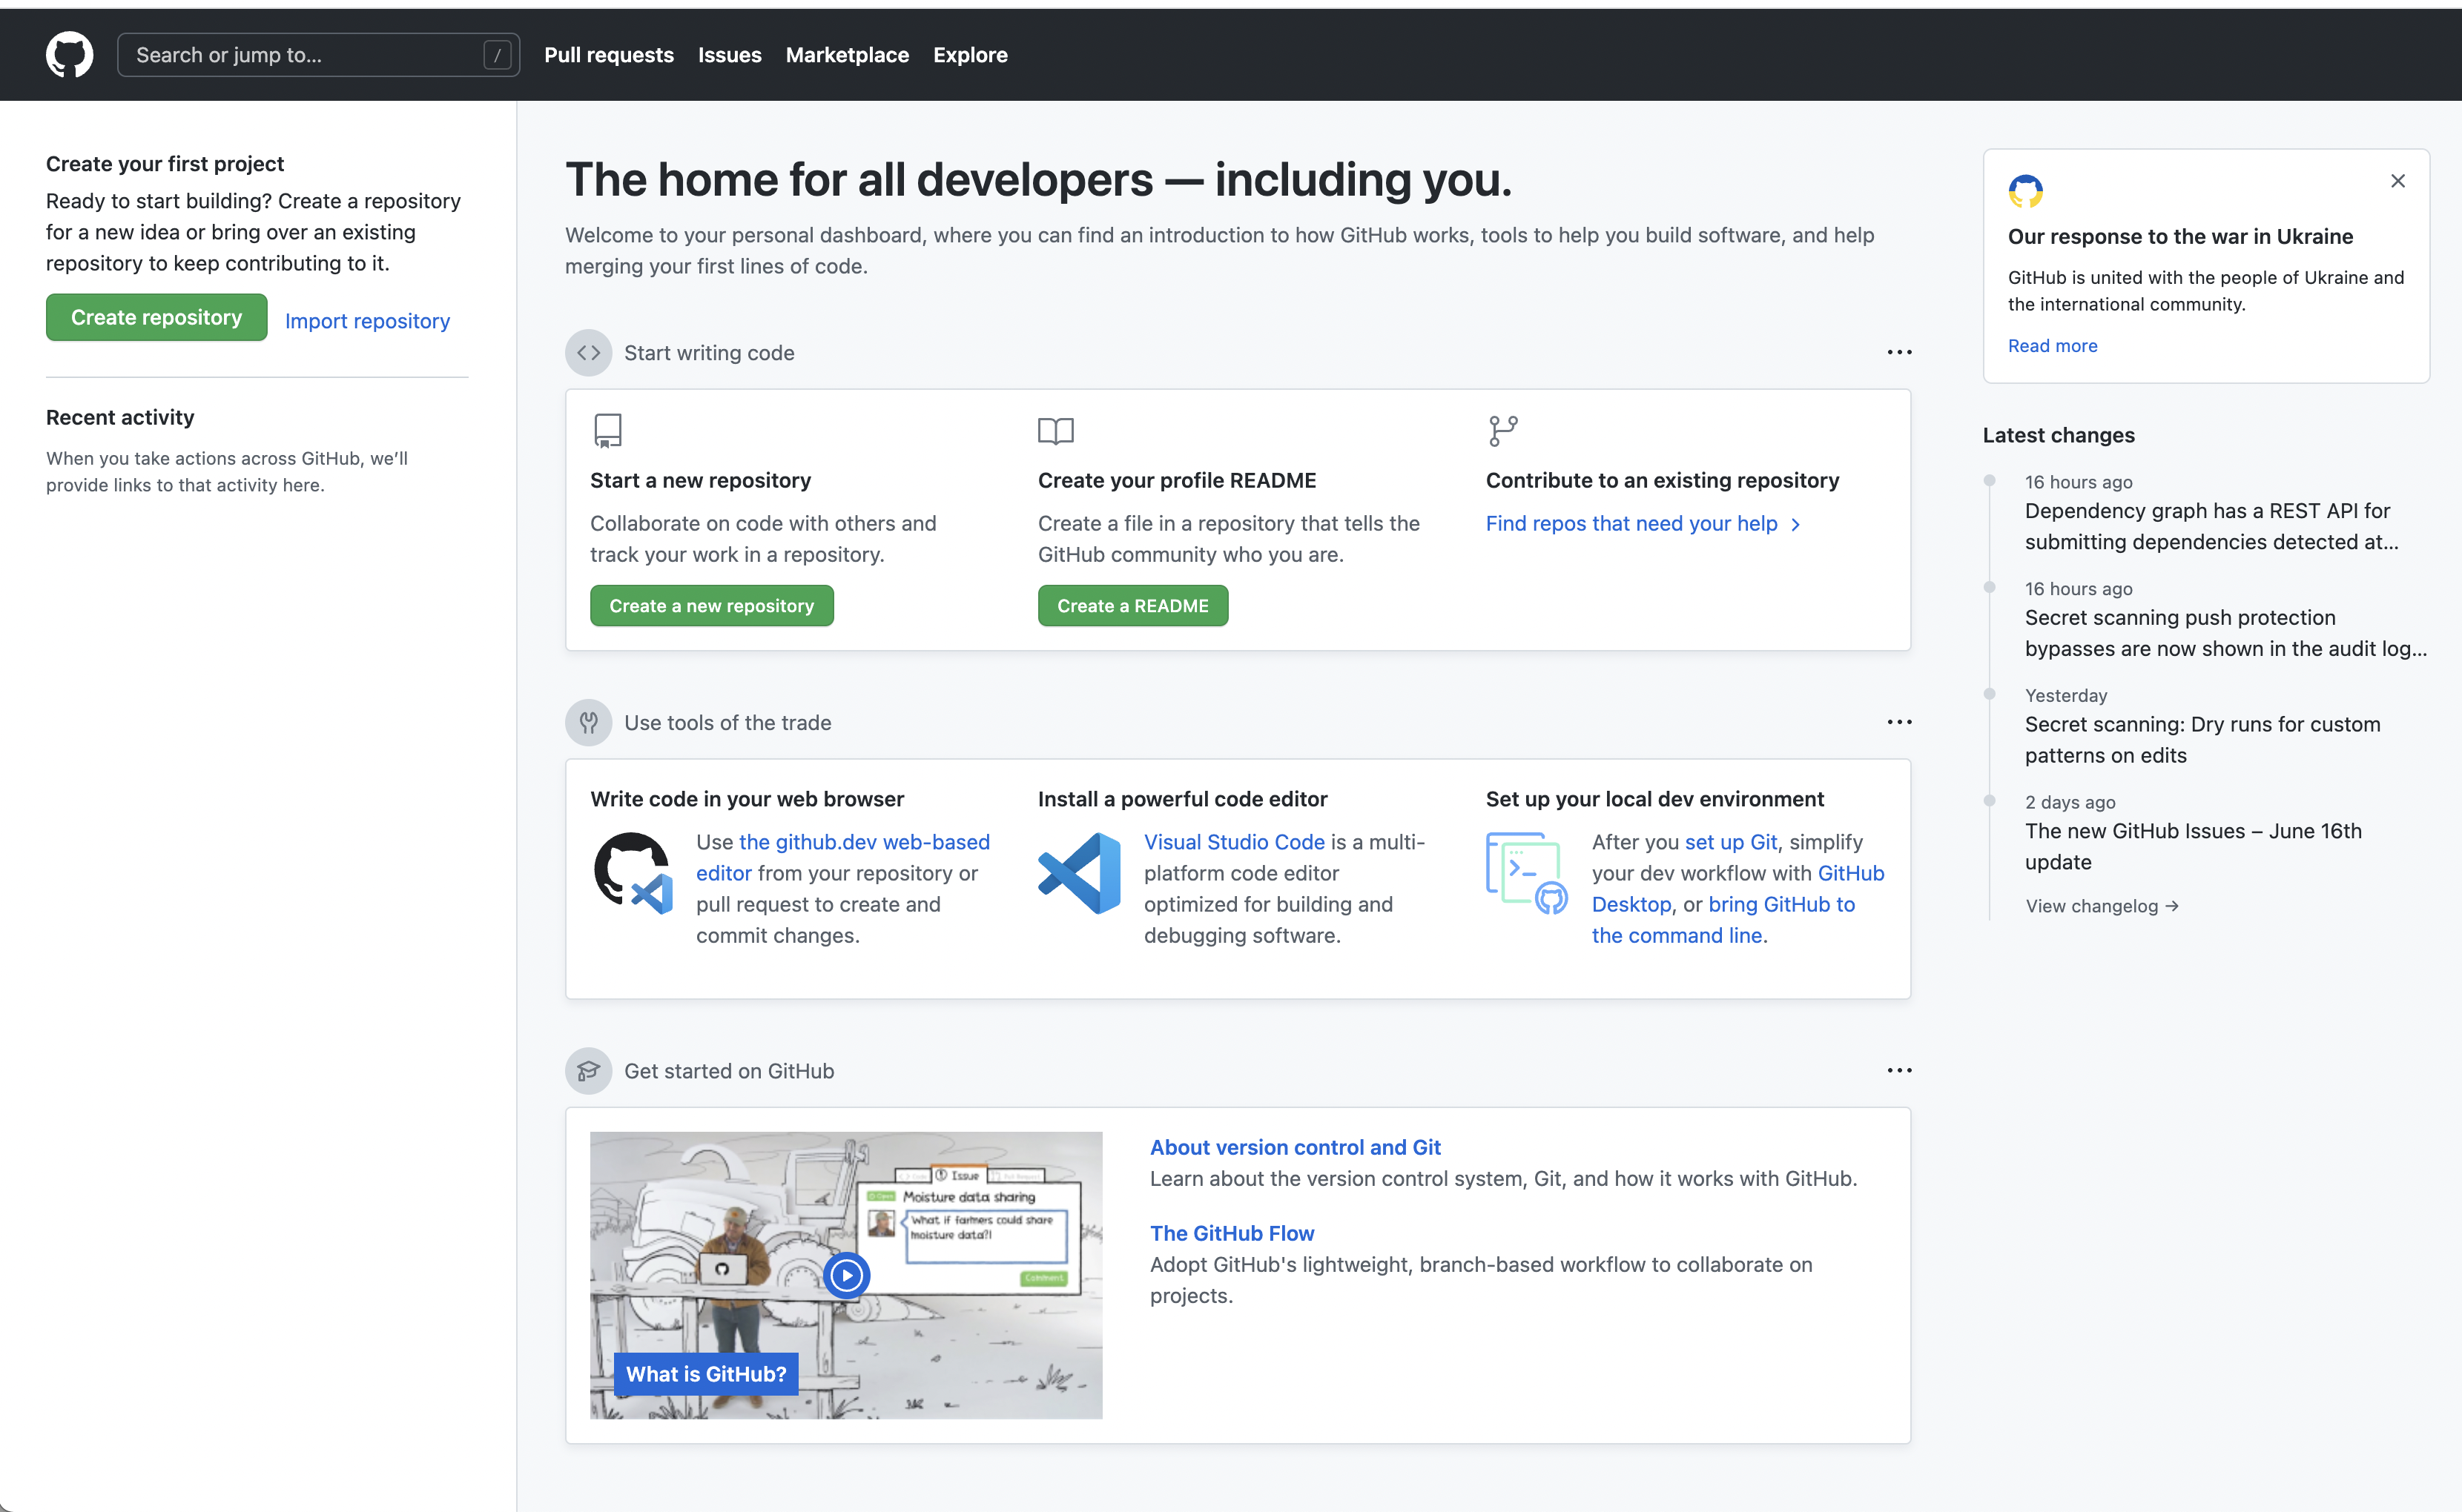Click the chevron after Find repos link
The image size is (2462, 1512).
pyautogui.click(x=1796, y=524)
